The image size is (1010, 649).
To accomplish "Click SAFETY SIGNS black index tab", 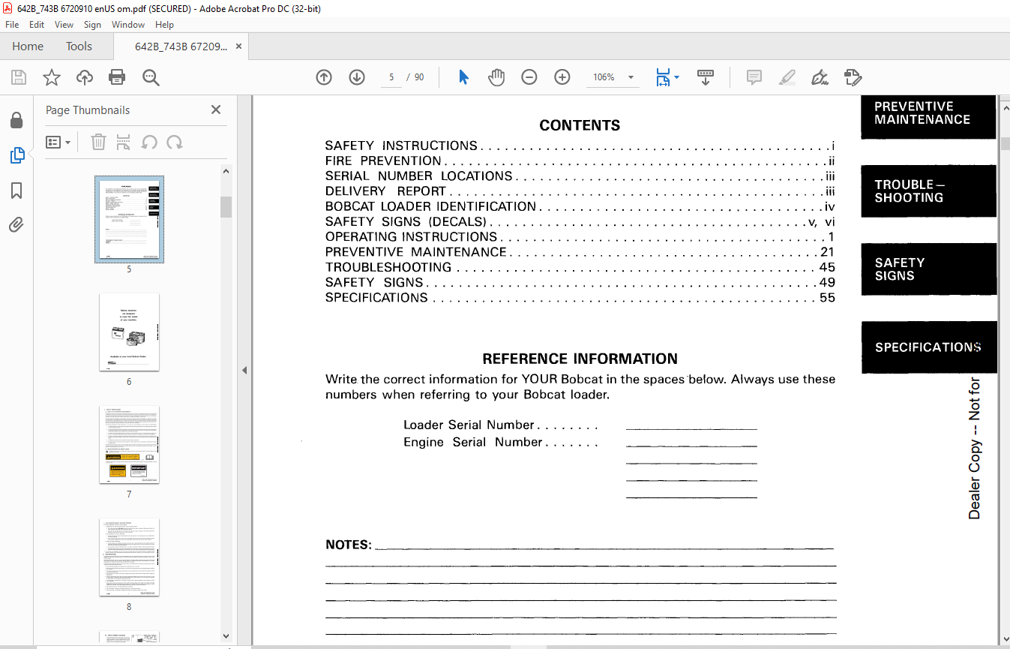I will click(928, 269).
